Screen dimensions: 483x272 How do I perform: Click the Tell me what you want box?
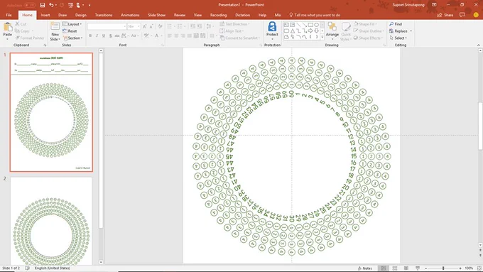pos(315,15)
